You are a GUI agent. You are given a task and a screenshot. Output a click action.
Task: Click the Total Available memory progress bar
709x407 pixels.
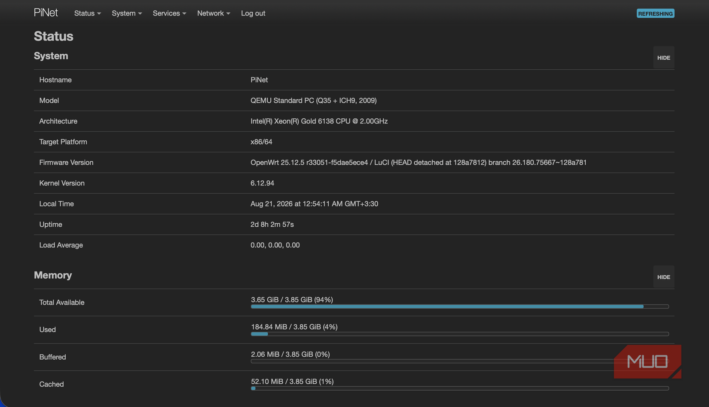pyautogui.click(x=460, y=306)
